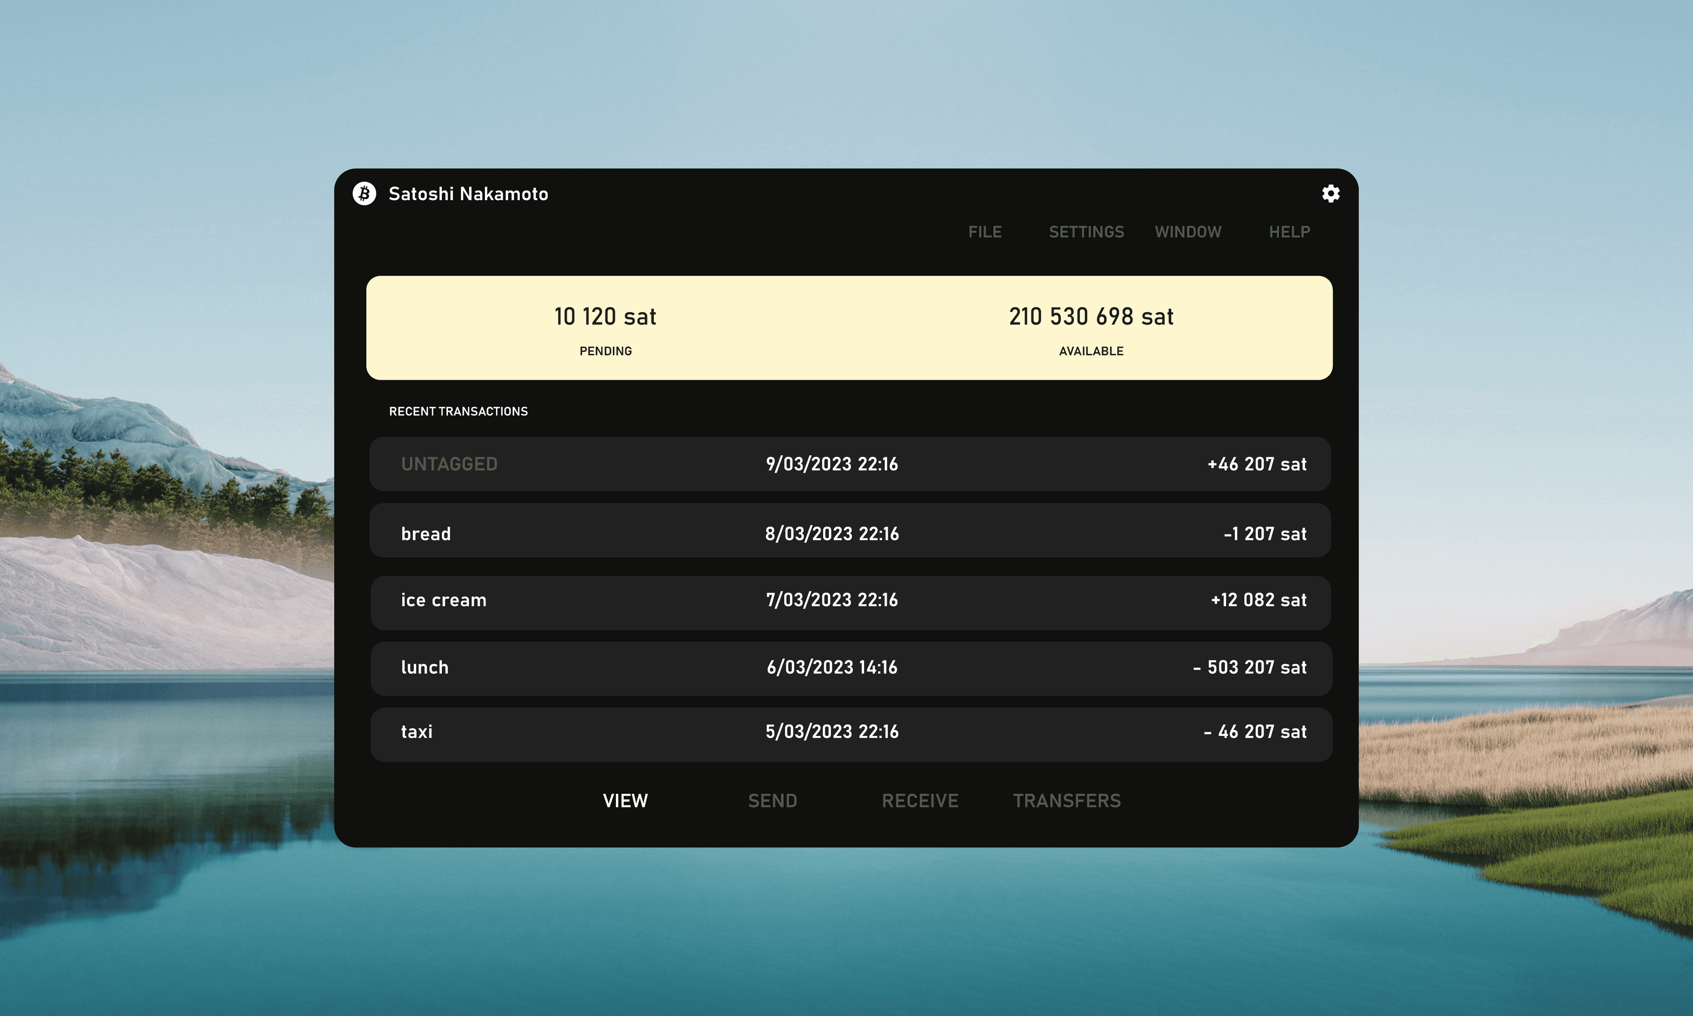Open the SETTINGS menu

pyautogui.click(x=1085, y=232)
